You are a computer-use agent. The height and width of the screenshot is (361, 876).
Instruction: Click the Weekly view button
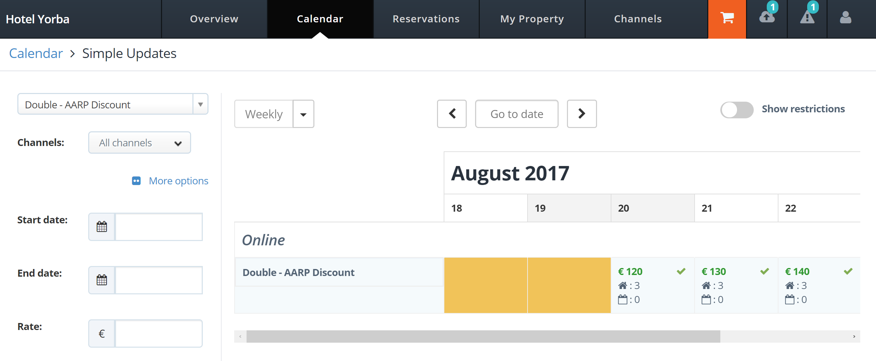click(264, 114)
